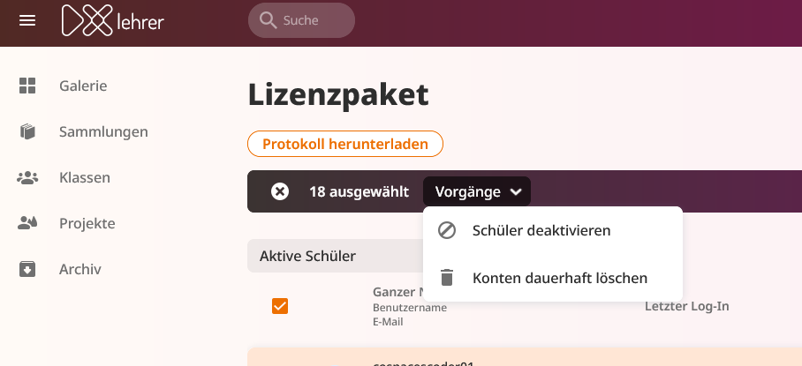Click the Galerie grid icon
802x366 pixels.
[27, 86]
